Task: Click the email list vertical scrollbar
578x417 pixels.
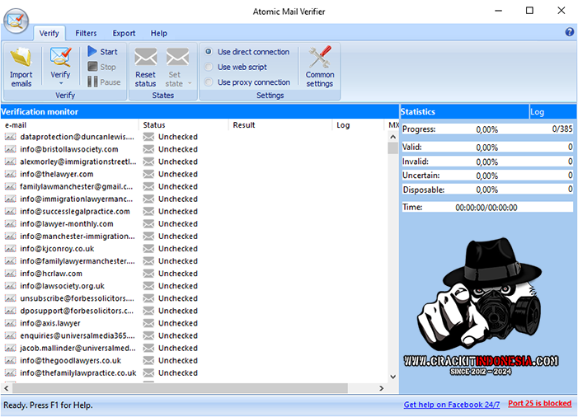Action: click(x=392, y=247)
